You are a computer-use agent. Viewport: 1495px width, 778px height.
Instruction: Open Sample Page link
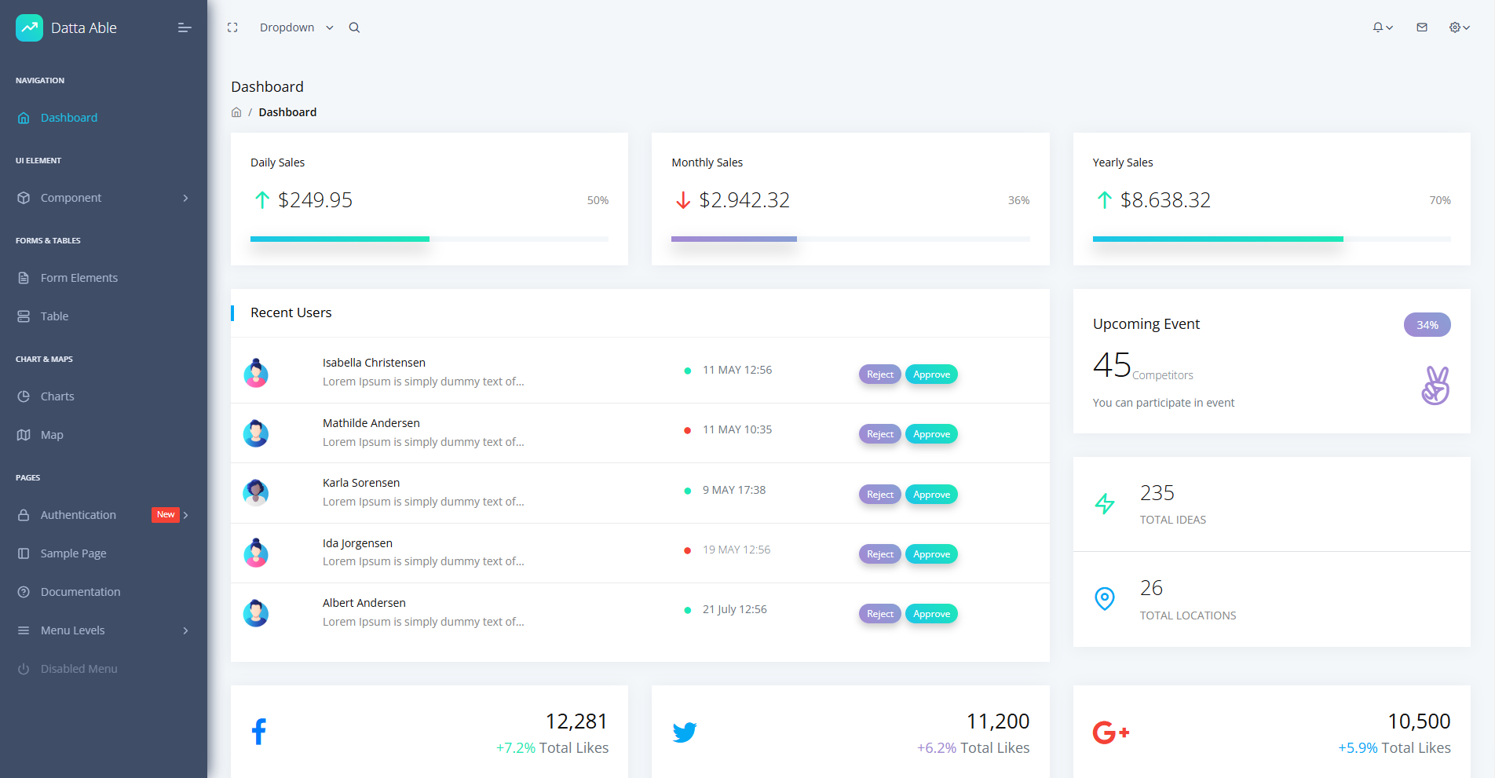click(104, 553)
